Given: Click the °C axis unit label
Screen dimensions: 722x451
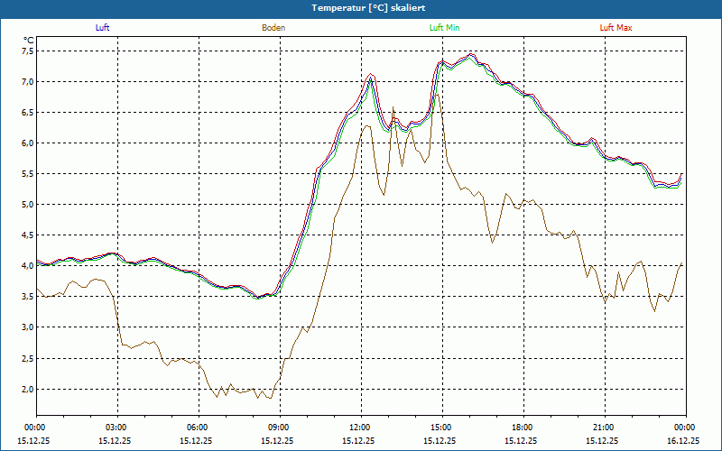Looking at the screenshot, I should click(x=29, y=41).
